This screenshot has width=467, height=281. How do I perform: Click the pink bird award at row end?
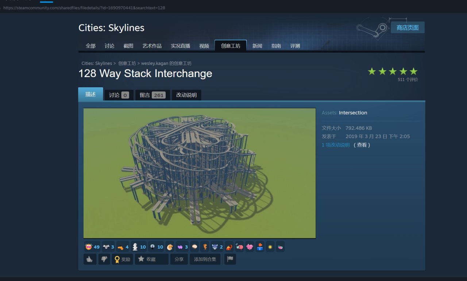coord(280,247)
